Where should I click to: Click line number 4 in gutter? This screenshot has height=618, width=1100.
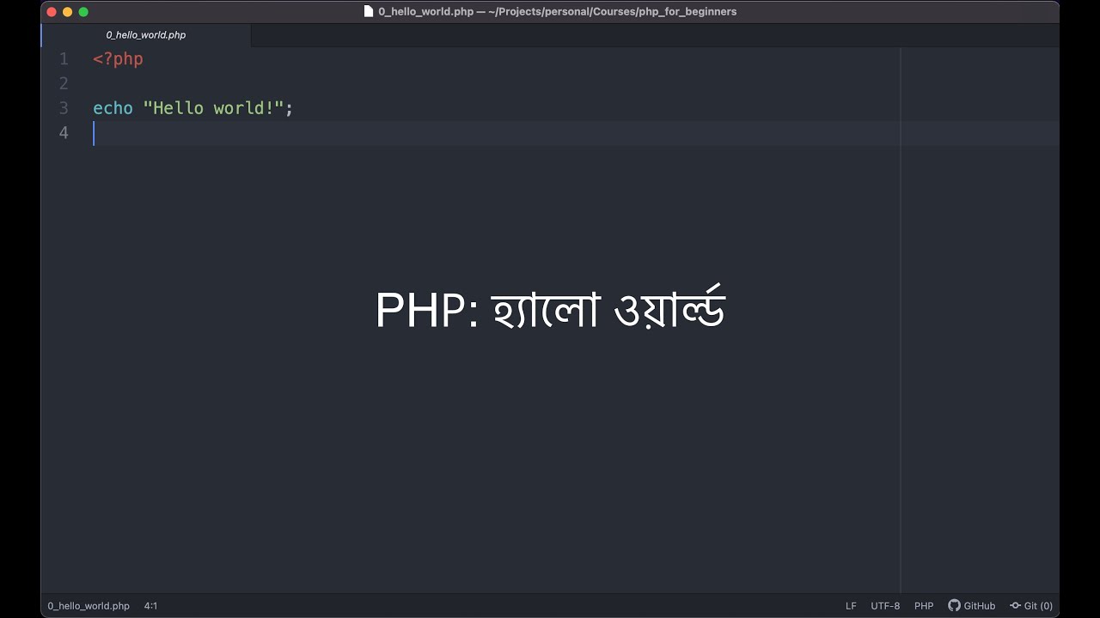click(64, 132)
